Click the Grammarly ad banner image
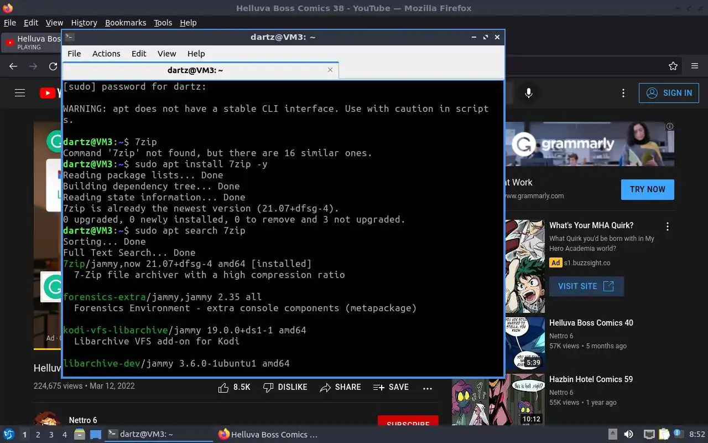 [x=589, y=144]
